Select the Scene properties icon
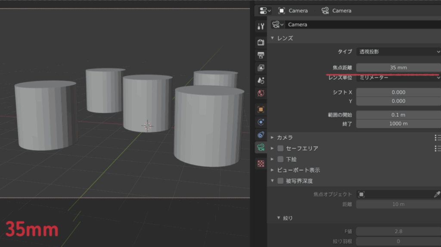Screen dimensions: 441x247 point(261,80)
